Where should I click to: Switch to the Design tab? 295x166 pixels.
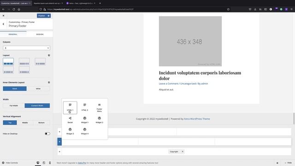pos(40,34)
